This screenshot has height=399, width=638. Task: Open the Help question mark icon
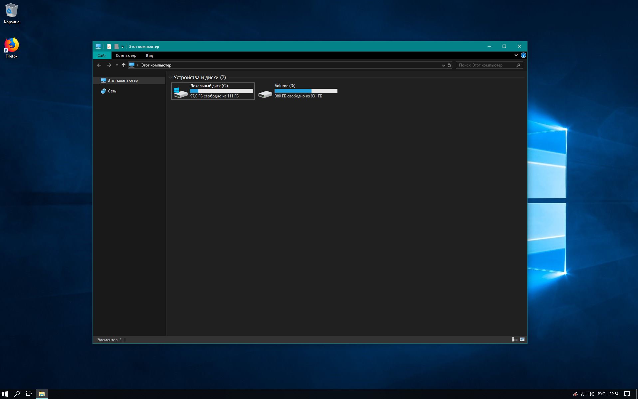tap(523, 55)
